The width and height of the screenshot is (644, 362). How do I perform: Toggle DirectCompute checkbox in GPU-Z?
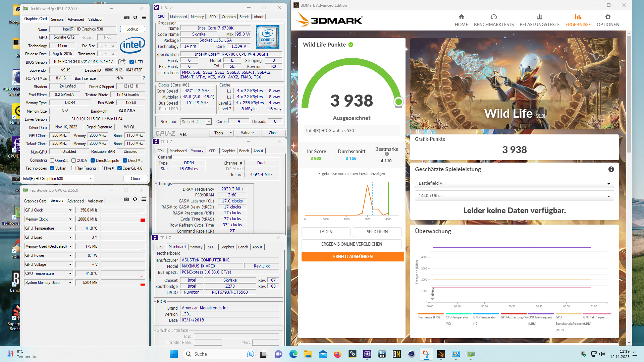pyautogui.click(x=93, y=161)
